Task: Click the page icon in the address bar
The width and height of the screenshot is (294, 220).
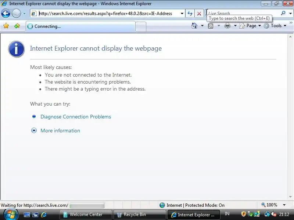Action: click(x=34, y=14)
